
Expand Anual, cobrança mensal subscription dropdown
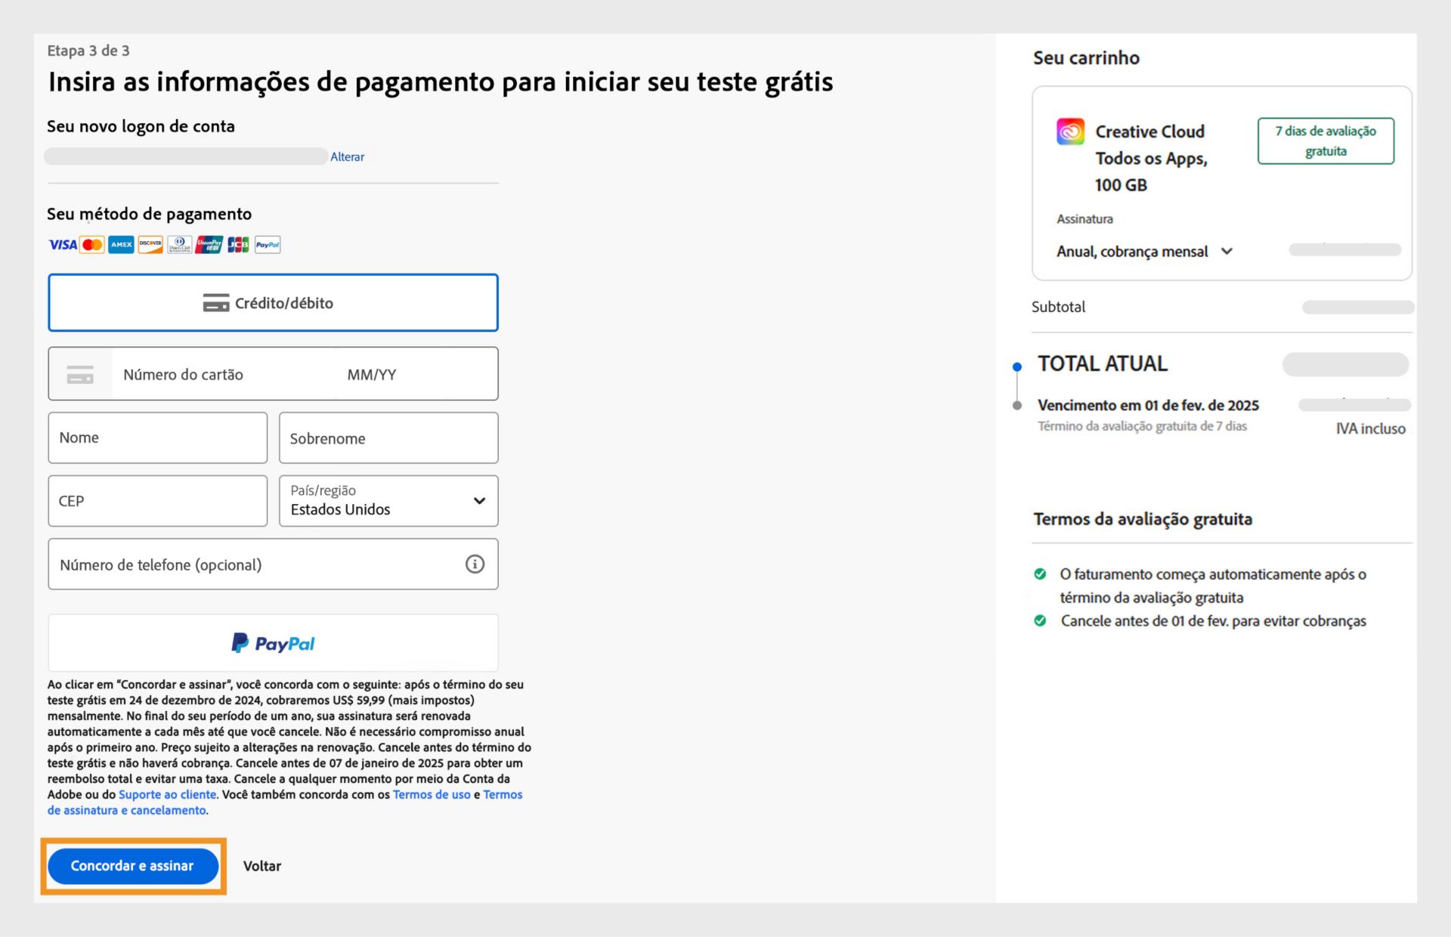click(x=1144, y=252)
